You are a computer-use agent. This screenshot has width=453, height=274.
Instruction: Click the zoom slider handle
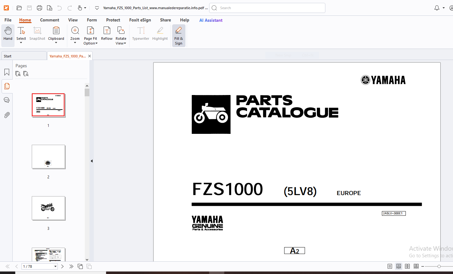point(439,266)
